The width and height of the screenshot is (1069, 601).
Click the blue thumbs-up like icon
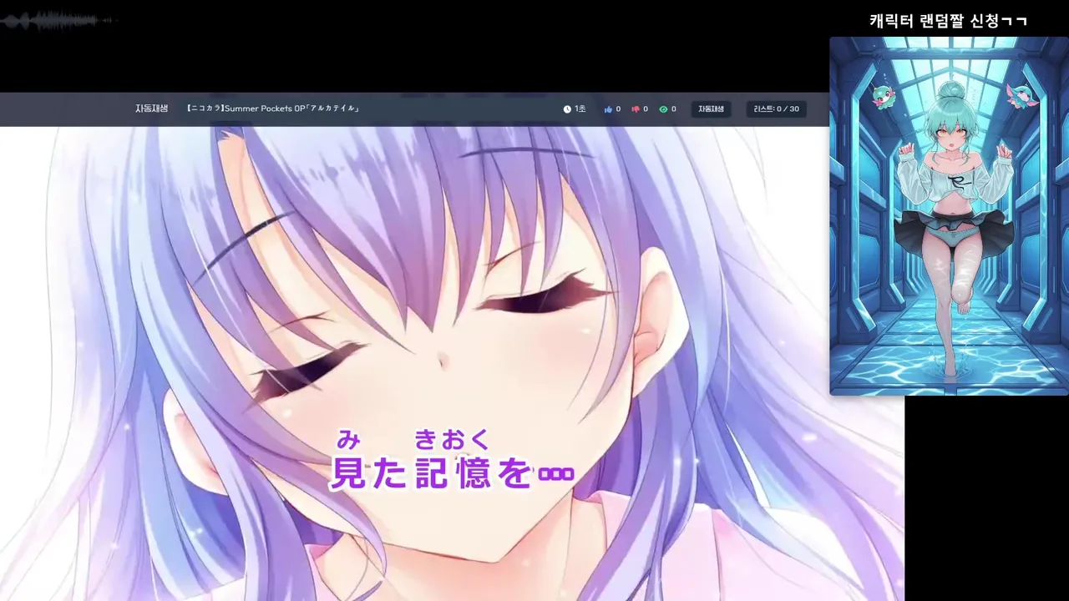(x=608, y=109)
